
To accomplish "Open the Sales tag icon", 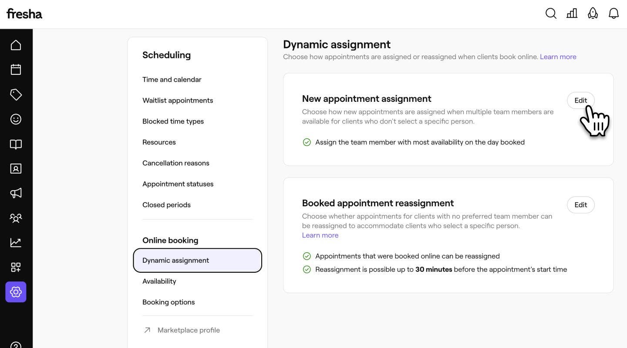I will pyautogui.click(x=16, y=94).
